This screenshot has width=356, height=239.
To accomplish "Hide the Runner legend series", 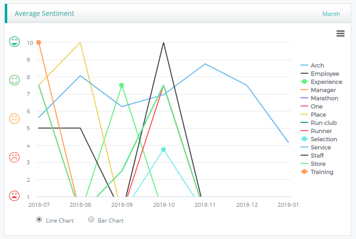I will (x=316, y=131).
